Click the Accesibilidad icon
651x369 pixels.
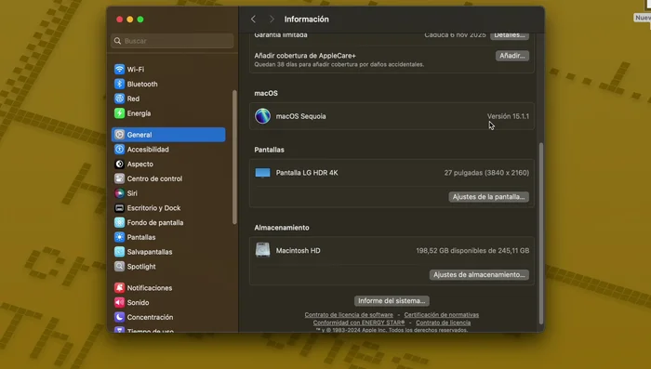pyautogui.click(x=119, y=149)
